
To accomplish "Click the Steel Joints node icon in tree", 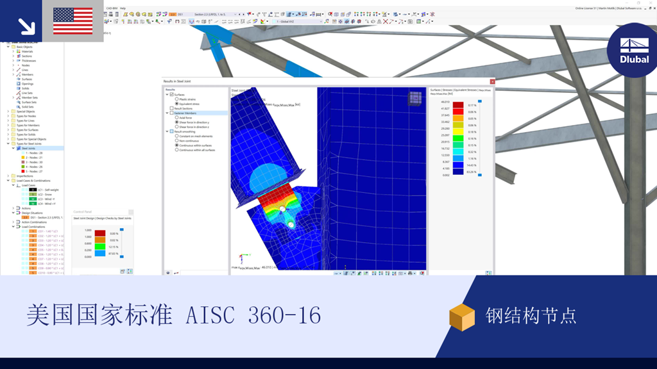I will pyautogui.click(x=19, y=148).
